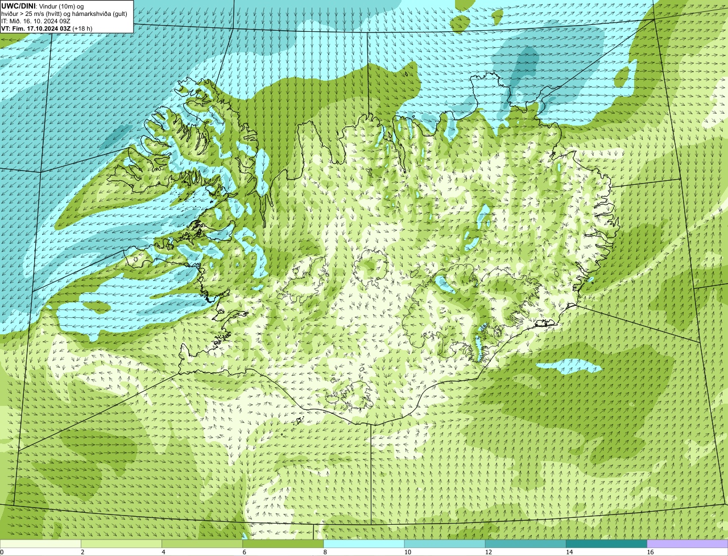This screenshot has height=556, width=728.
Task: Click the legend scale label '16'
Action: 650,552
